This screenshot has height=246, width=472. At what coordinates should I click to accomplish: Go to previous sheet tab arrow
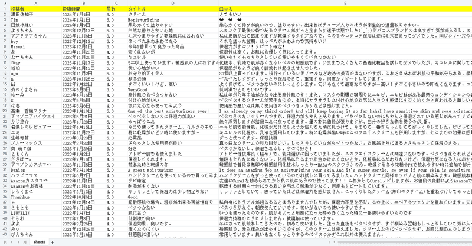click(x=12, y=242)
